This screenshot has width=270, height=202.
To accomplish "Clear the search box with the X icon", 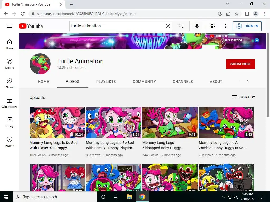I will tap(168, 26).
